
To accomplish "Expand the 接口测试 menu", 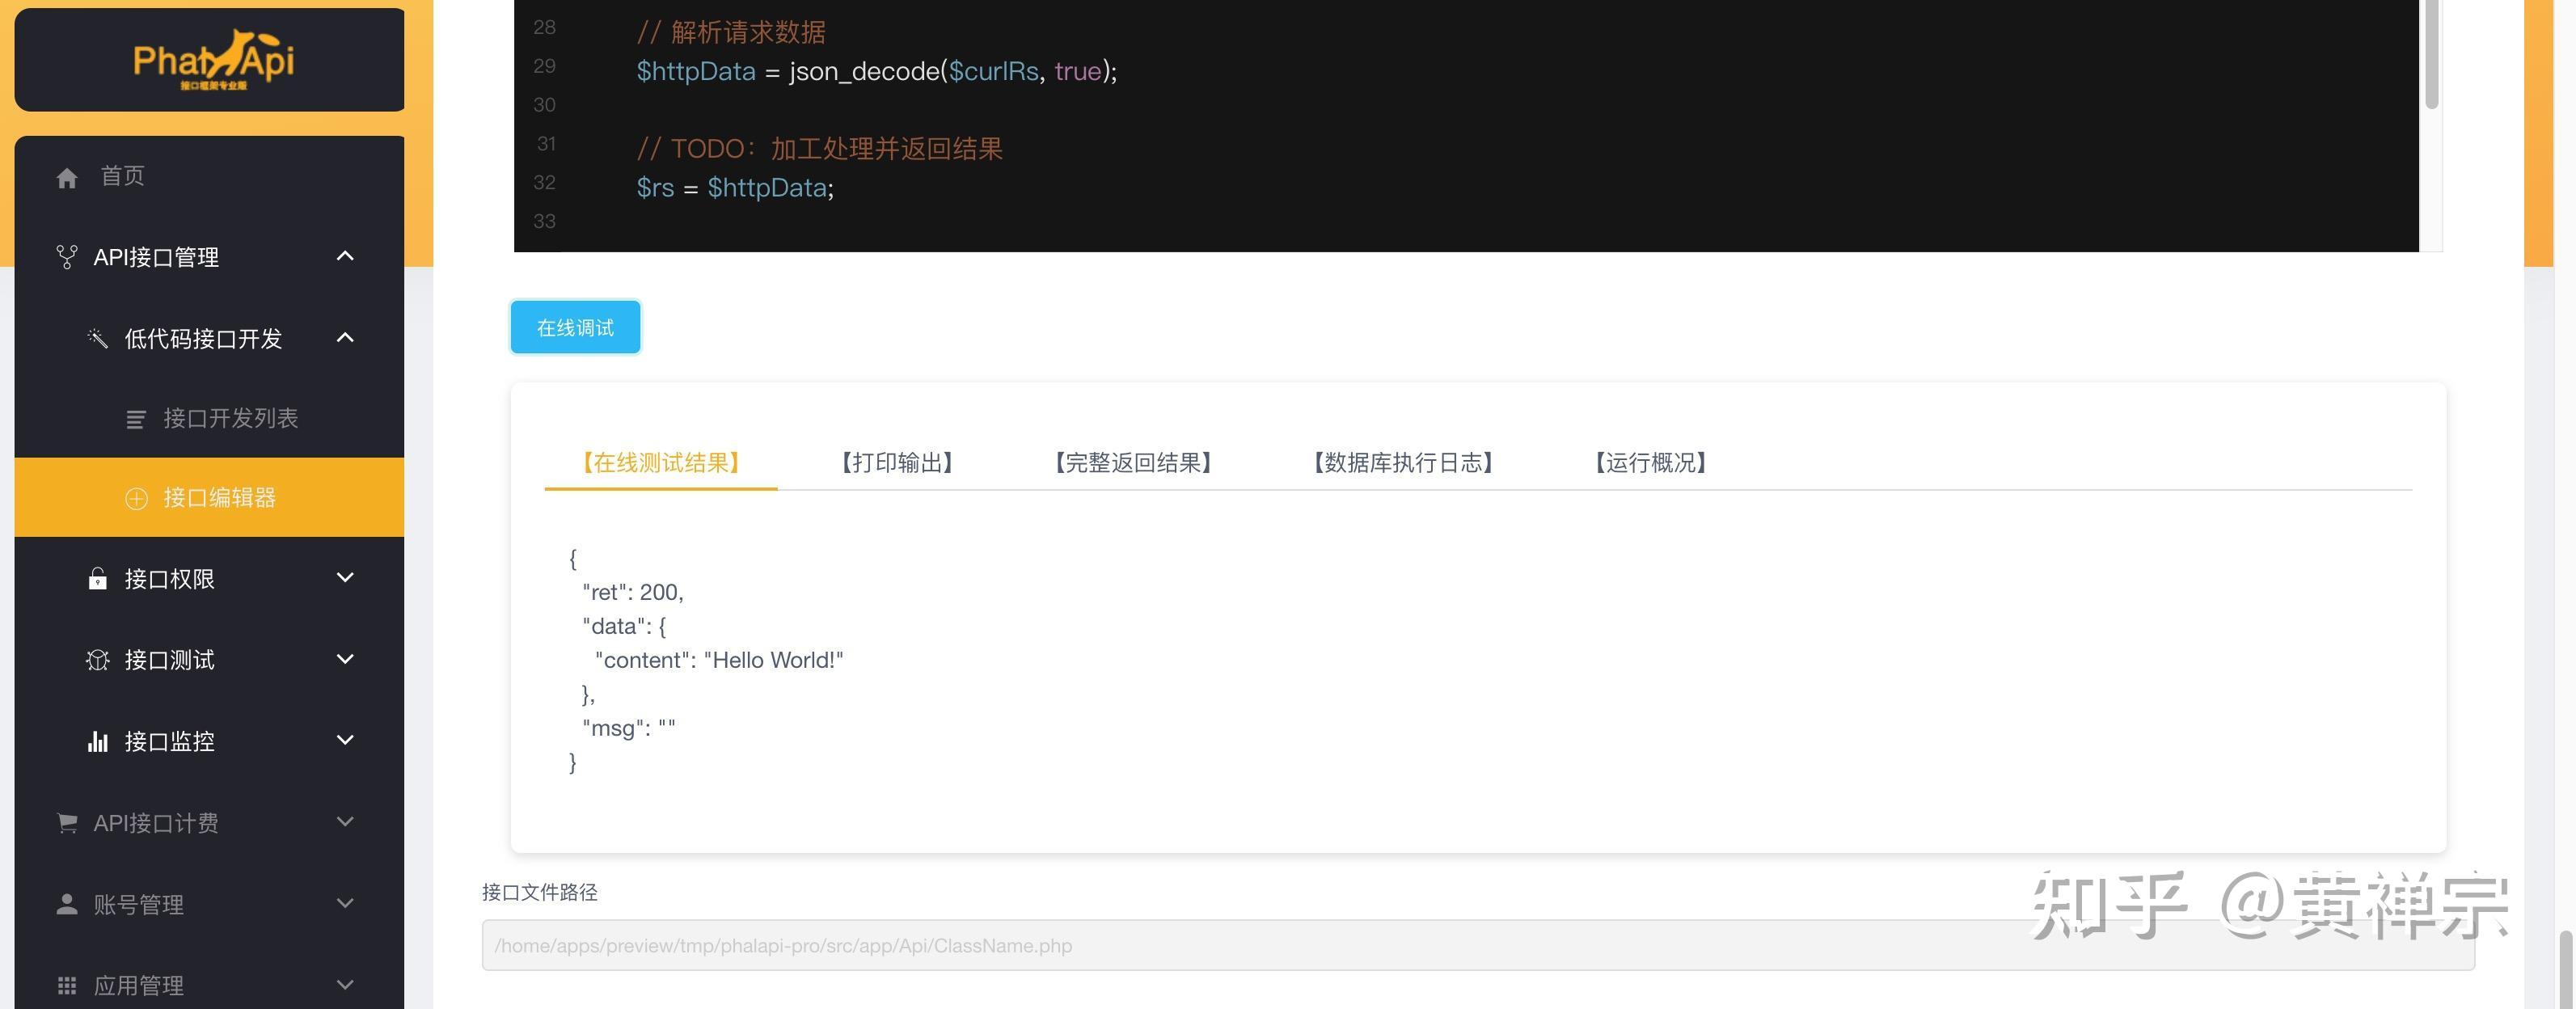I will click(345, 659).
